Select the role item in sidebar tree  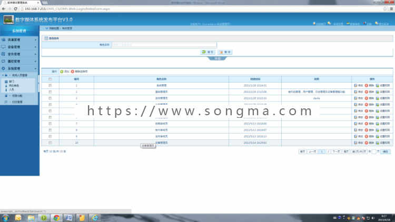(x=14, y=86)
